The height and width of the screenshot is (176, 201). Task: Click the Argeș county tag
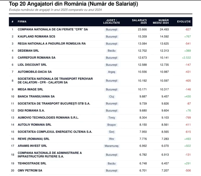(x=112, y=72)
